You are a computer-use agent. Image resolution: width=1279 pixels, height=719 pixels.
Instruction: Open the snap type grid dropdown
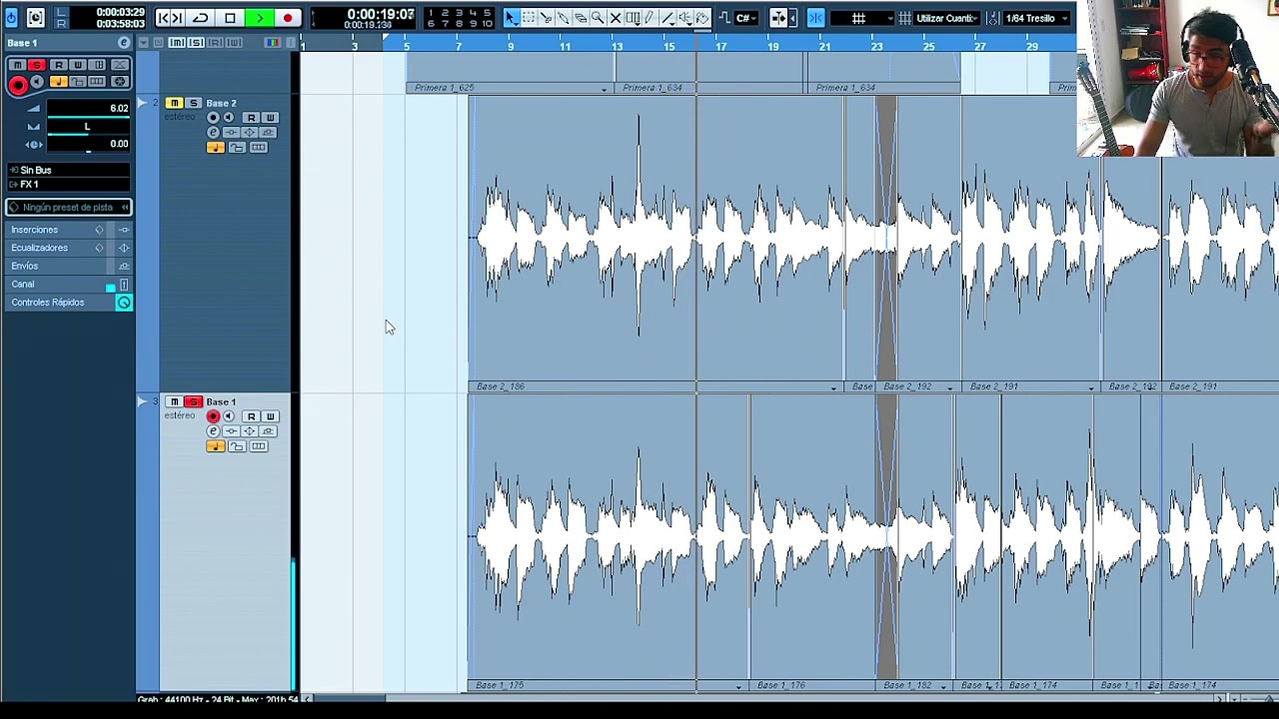click(x=862, y=18)
